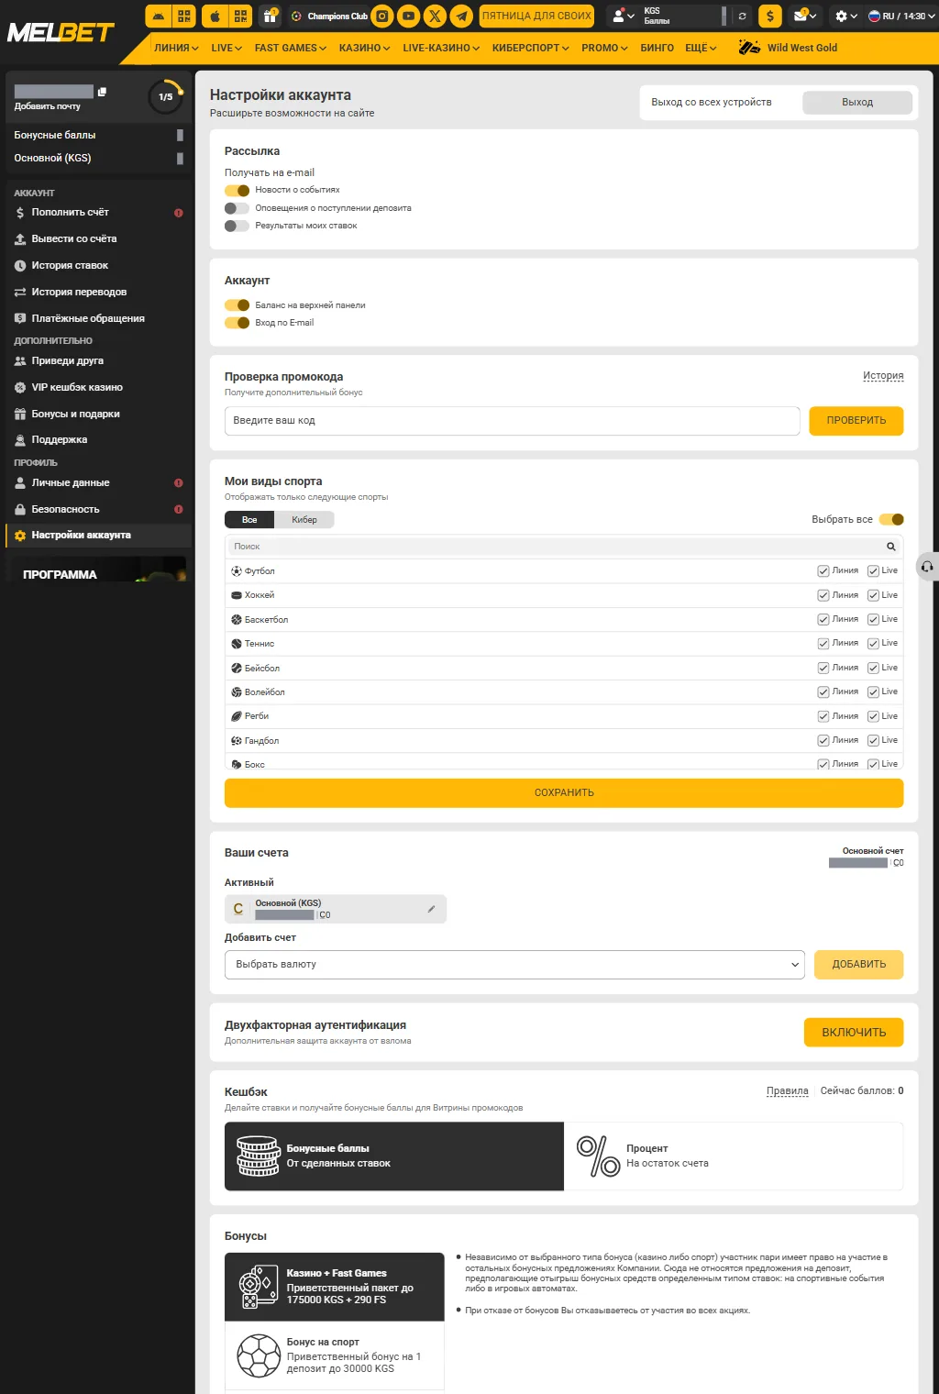Click the promo code input field
The image size is (939, 1394).
(513, 420)
